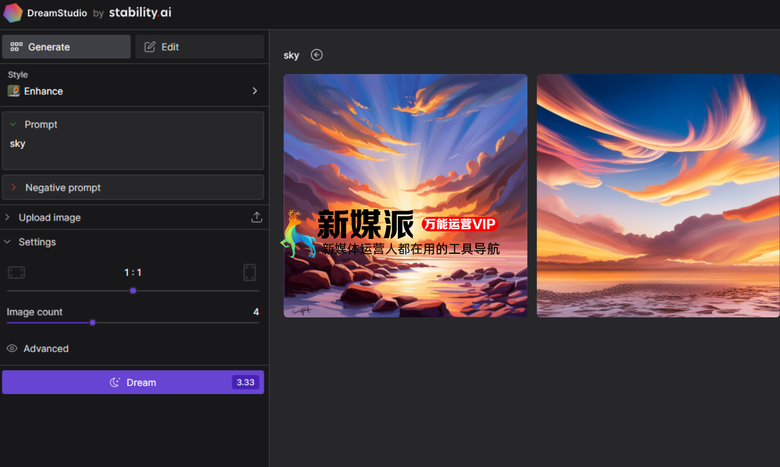Viewport: 780px width, 467px height.
Task: Collapse the Prompt section chevron
Action: pos(13,124)
